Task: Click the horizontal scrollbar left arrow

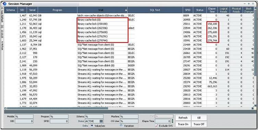Action: [5, 108]
